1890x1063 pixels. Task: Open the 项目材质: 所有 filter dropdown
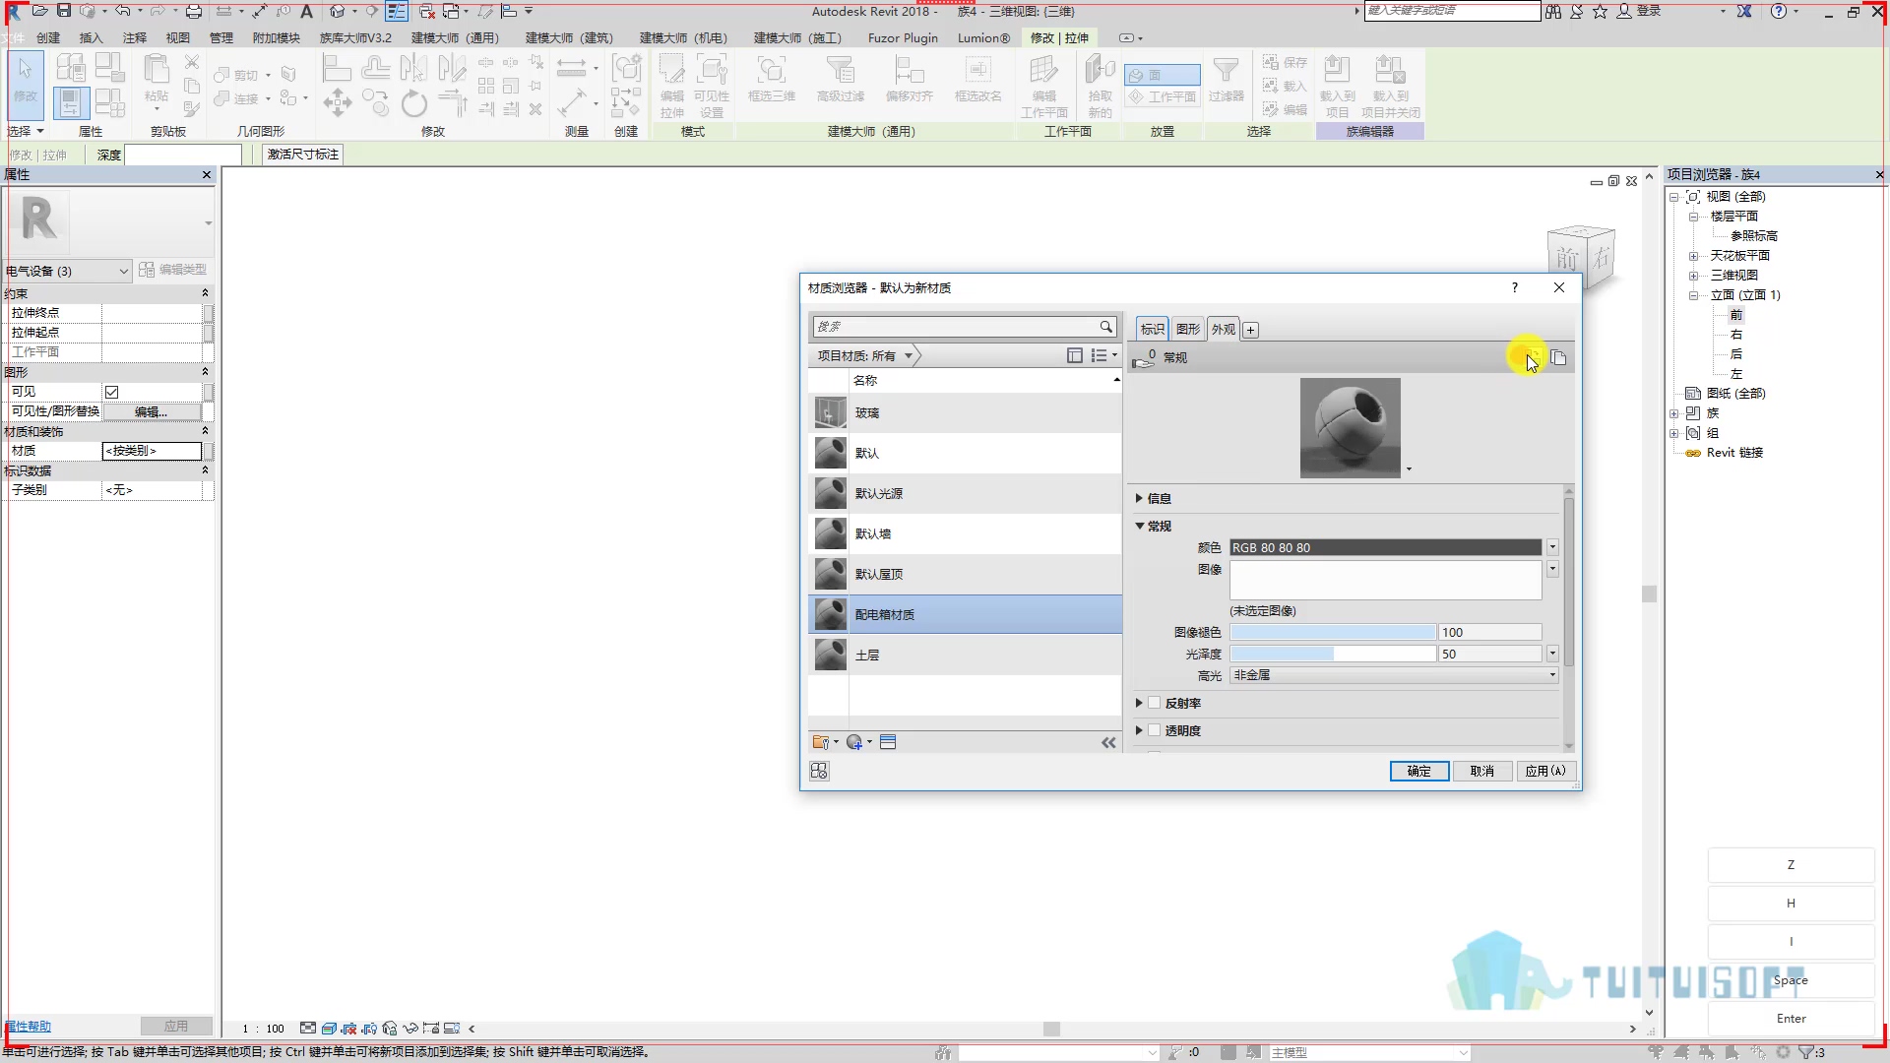(865, 355)
